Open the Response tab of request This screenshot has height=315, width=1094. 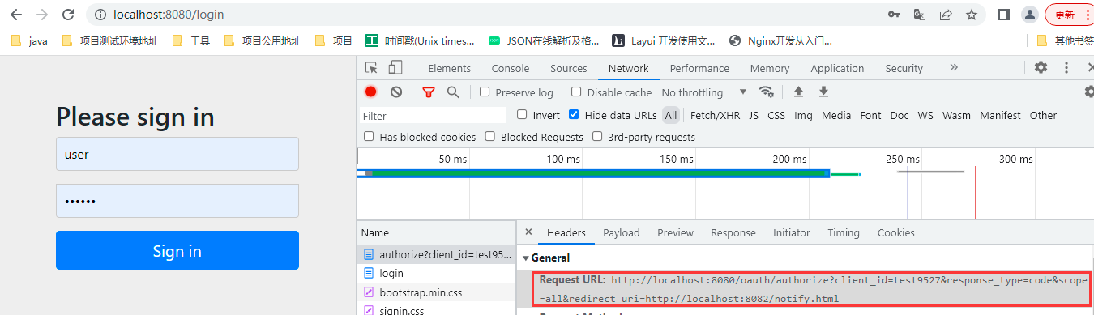click(733, 232)
